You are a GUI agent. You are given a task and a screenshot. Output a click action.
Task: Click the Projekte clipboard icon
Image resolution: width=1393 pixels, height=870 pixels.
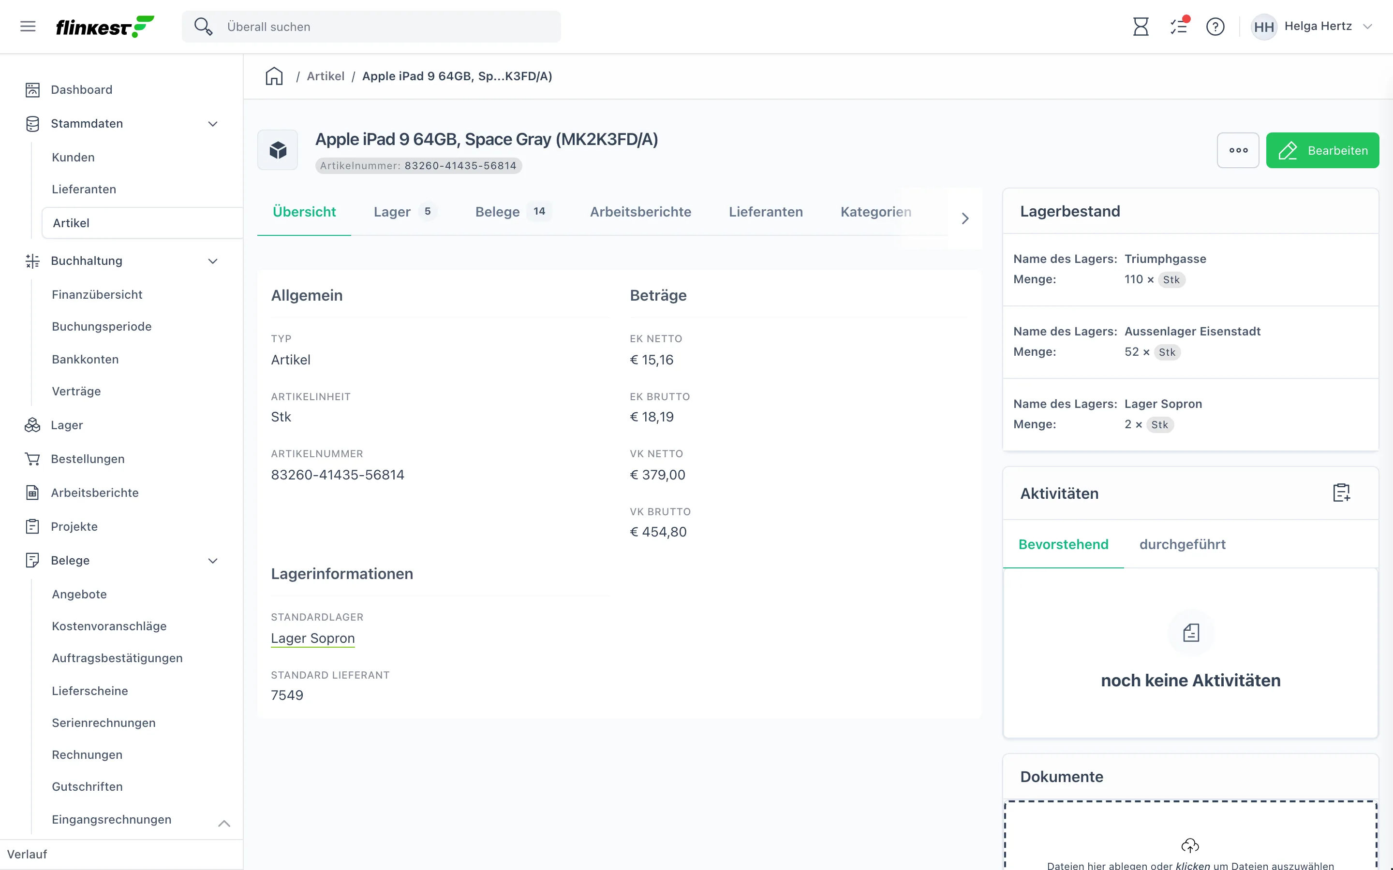[32, 526]
